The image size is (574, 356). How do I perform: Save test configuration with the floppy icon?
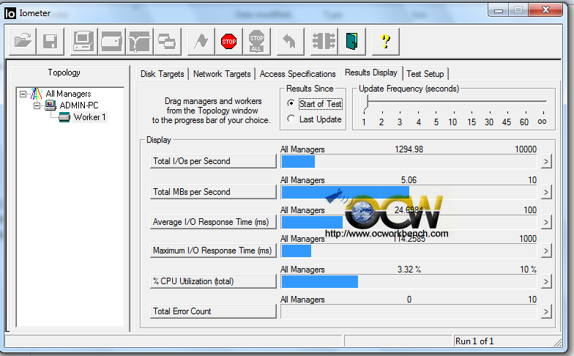[x=51, y=41]
